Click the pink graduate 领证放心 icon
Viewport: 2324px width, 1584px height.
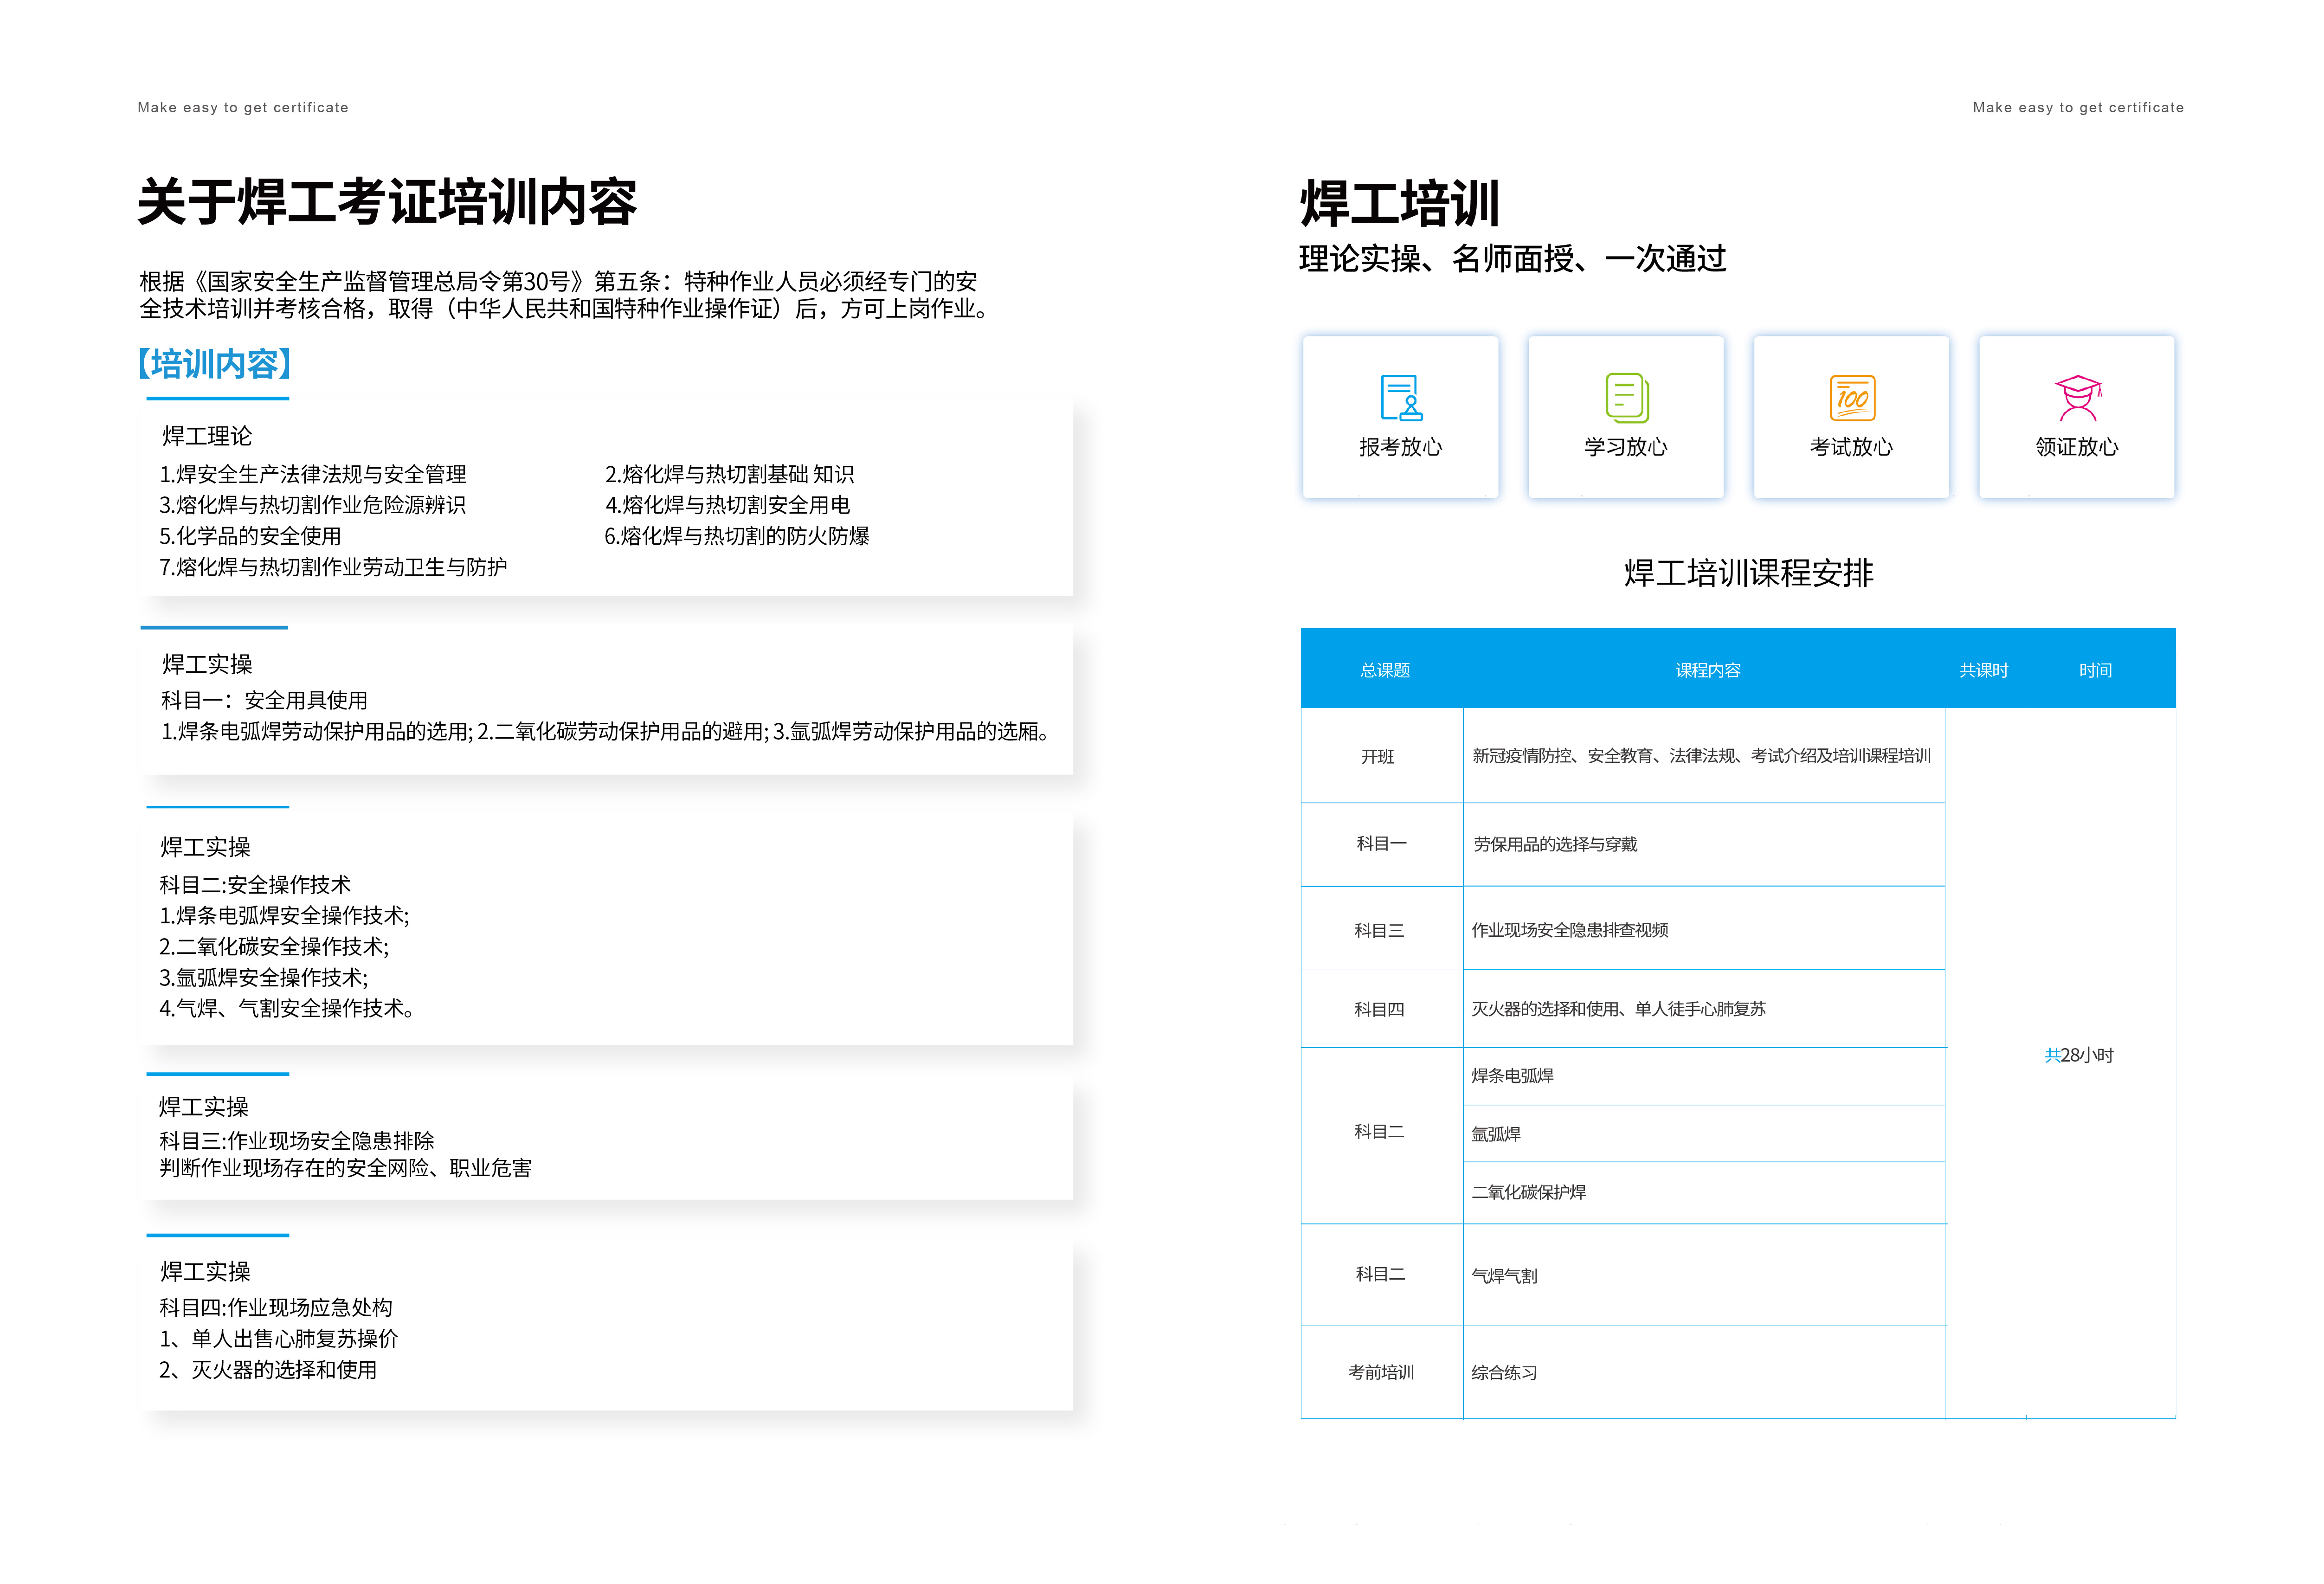point(2077,397)
